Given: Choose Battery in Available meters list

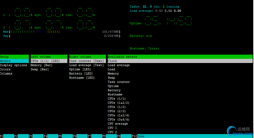Looking at the screenshot, I should click(114, 90).
